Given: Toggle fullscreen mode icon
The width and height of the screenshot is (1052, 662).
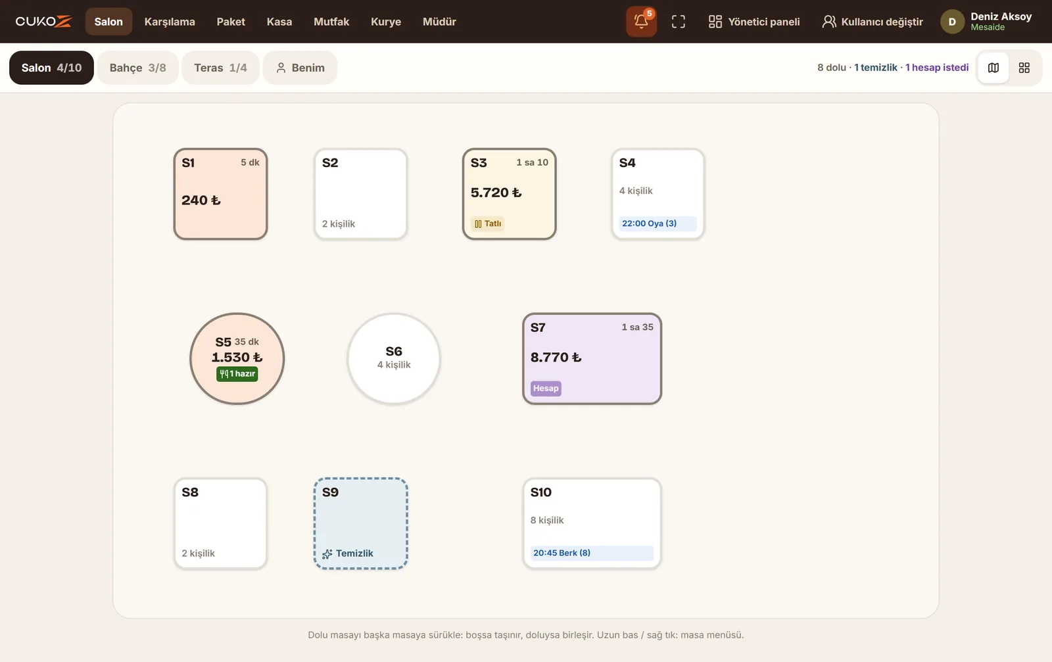Looking at the screenshot, I should pos(679,22).
